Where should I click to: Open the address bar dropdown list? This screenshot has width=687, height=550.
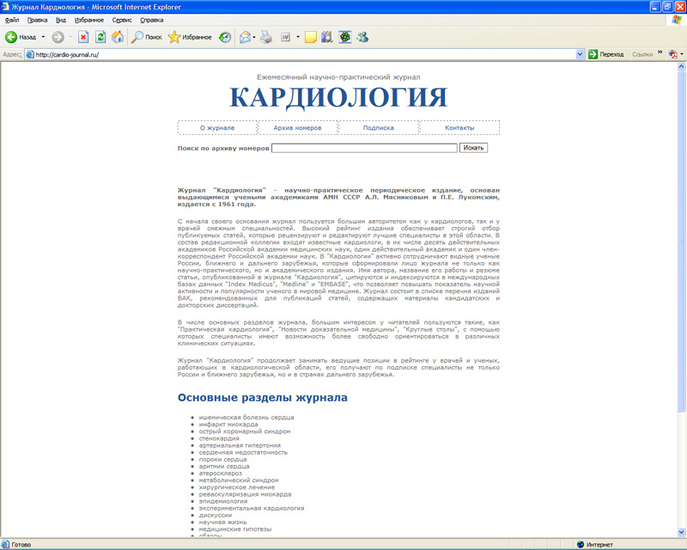tap(578, 53)
